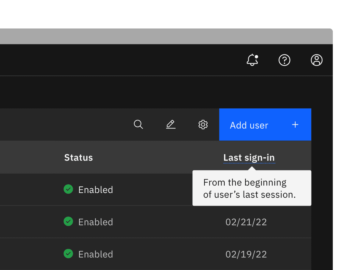Click the help question mark icon
The image size is (360, 270).
coord(284,60)
